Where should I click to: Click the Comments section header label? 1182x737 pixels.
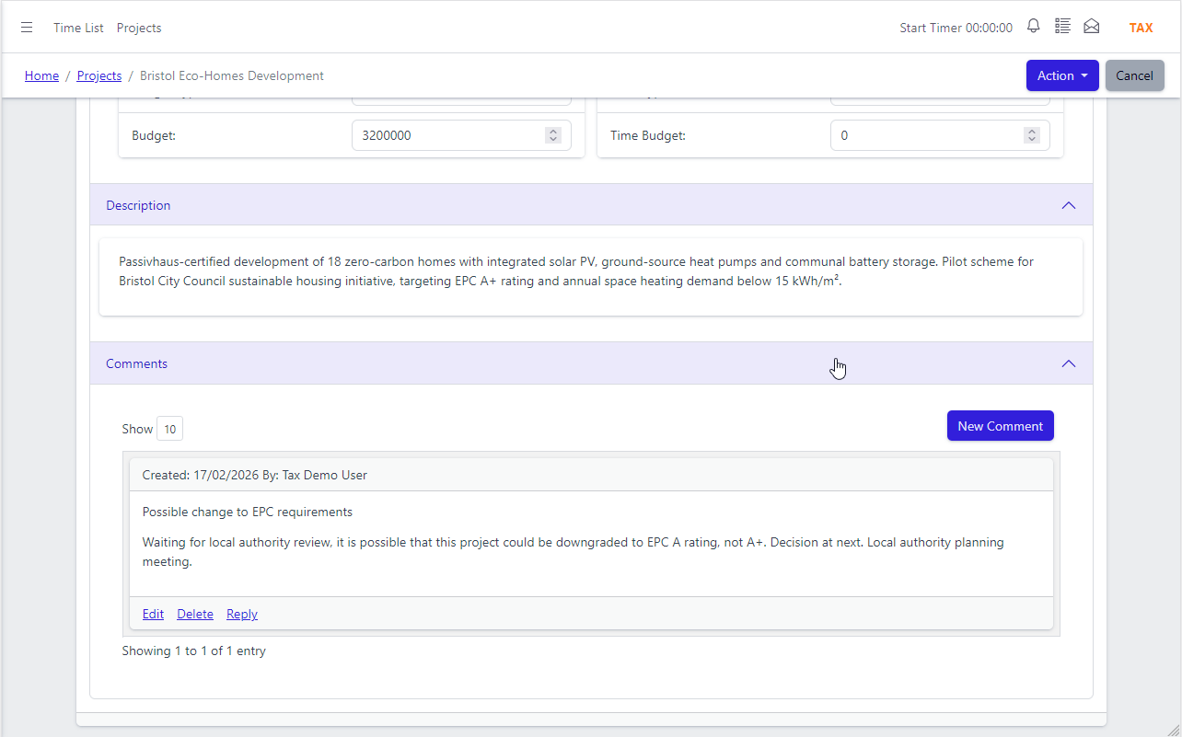(136, 363)
